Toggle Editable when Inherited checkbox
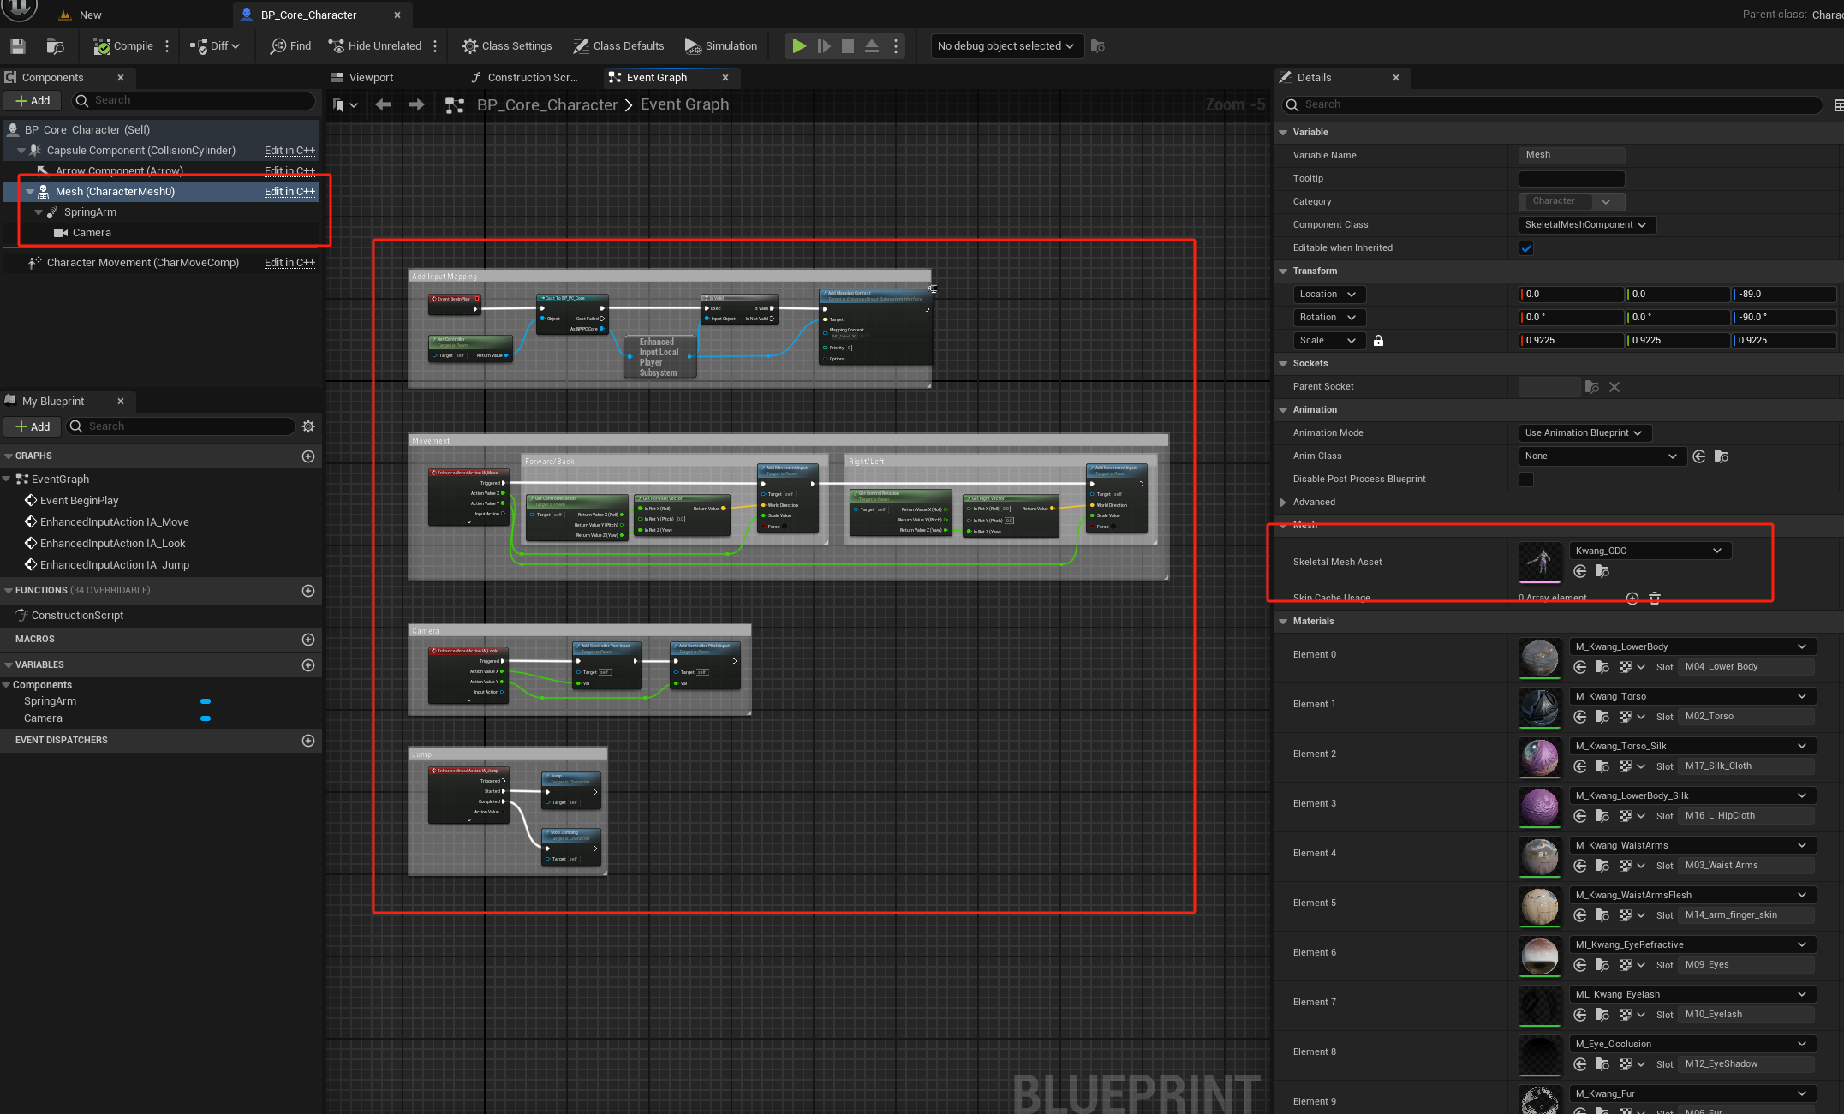This screenshot has height=1114, width=1844. point(1526,248)
